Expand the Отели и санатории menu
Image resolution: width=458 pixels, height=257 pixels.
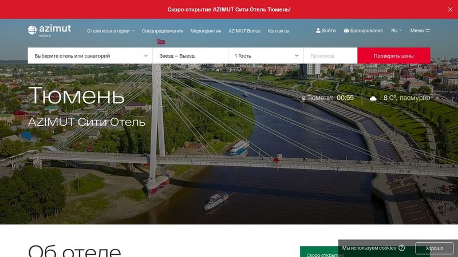110,31
